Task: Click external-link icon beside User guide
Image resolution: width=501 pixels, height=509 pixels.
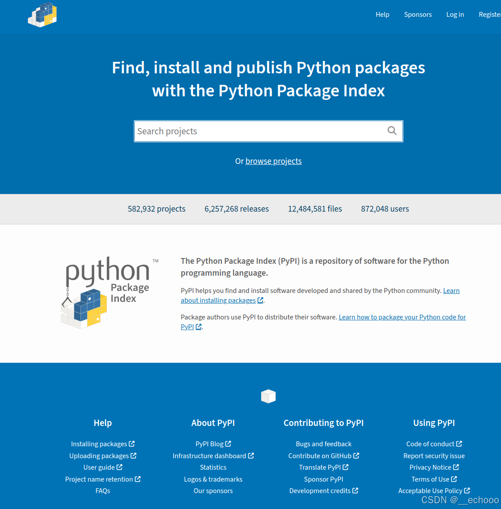Action: (119, 467)
